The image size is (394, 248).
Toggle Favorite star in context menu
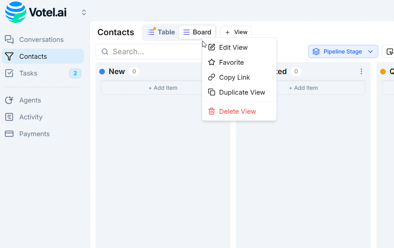[212, 62]
